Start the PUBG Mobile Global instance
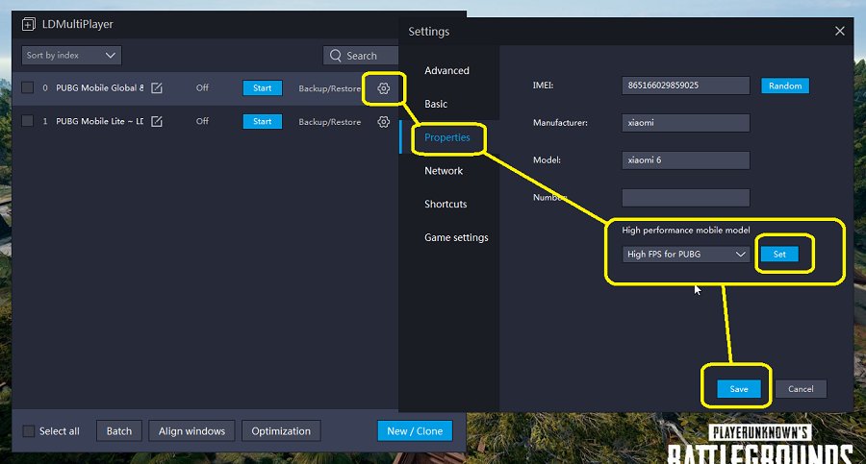Screen dimensions: 866x464 (x=263, y=88)
